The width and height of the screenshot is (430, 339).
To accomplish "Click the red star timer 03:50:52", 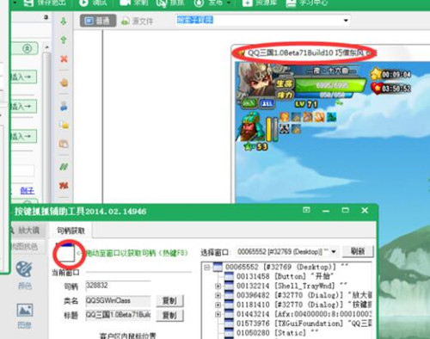I will [391, 89].
